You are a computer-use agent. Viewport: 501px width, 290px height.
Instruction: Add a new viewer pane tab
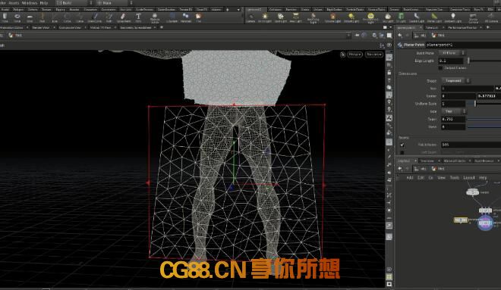[x=162, y=28]
